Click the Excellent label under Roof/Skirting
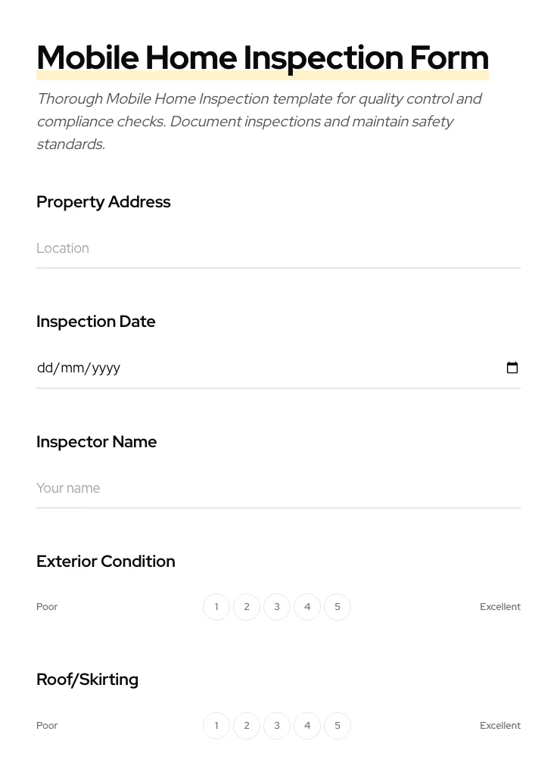557x775 pixels. pyautogui.click(x=500, y=725)
